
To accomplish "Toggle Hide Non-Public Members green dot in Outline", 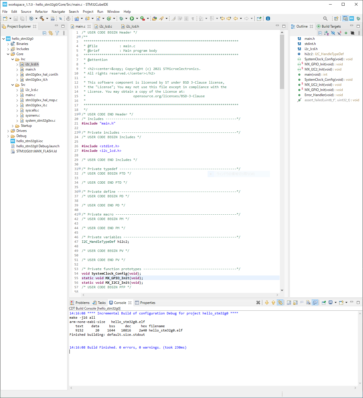I will pyautogui.click(x=346, y=33).
